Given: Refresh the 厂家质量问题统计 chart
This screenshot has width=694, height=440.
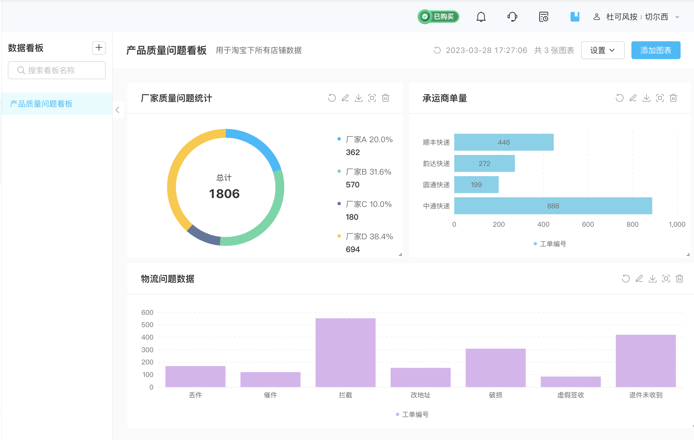Looking at the screenshot, I should (332, 98).
